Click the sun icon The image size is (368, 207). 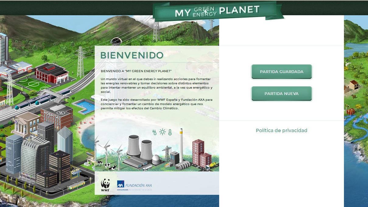click(x=163, y=132)
